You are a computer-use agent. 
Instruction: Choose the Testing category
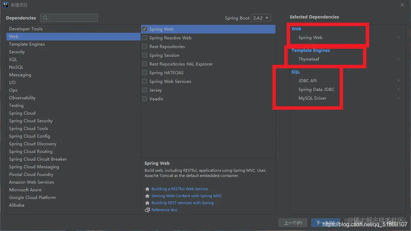pyautogui.click(x=73, y=106)
